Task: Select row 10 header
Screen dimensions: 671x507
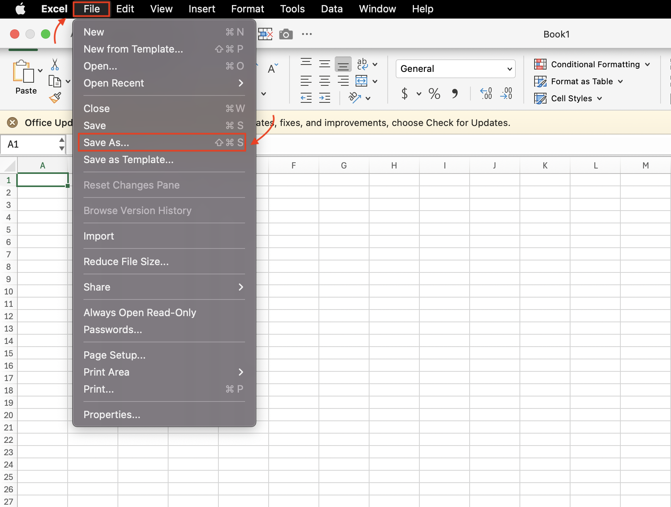Action: [9, 291]
